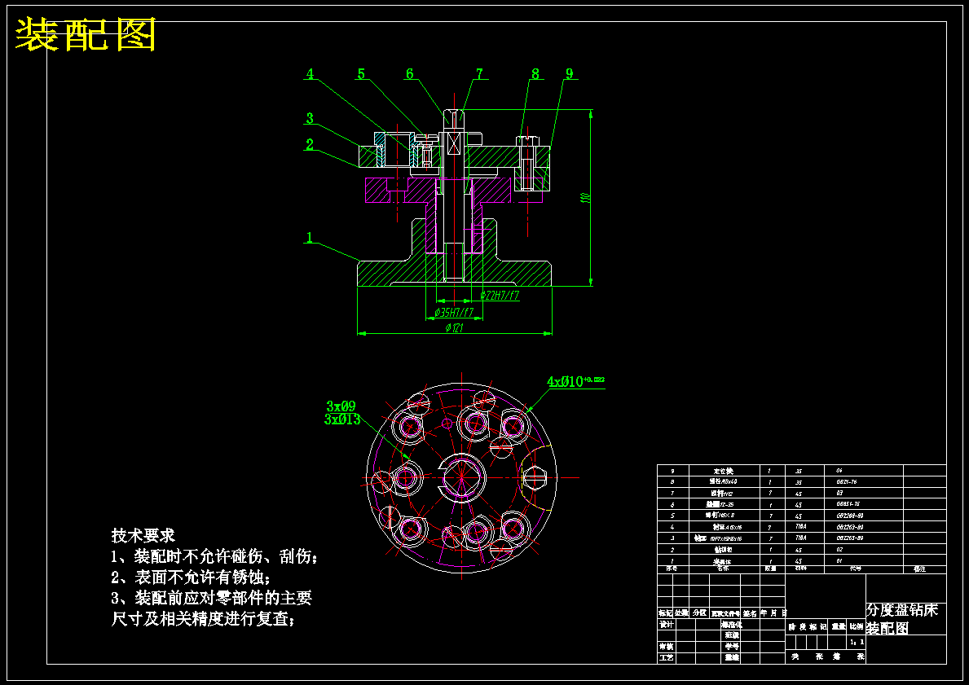Select green balloon number 2 in section view
969x685 pixels.
[x=310, y=144]
